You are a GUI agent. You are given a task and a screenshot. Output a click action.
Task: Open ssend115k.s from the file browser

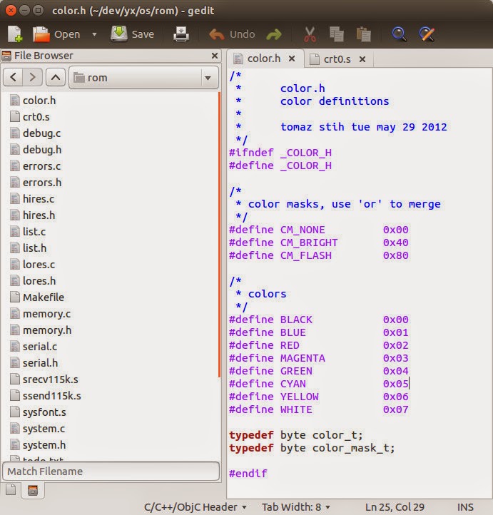point(46,396)
